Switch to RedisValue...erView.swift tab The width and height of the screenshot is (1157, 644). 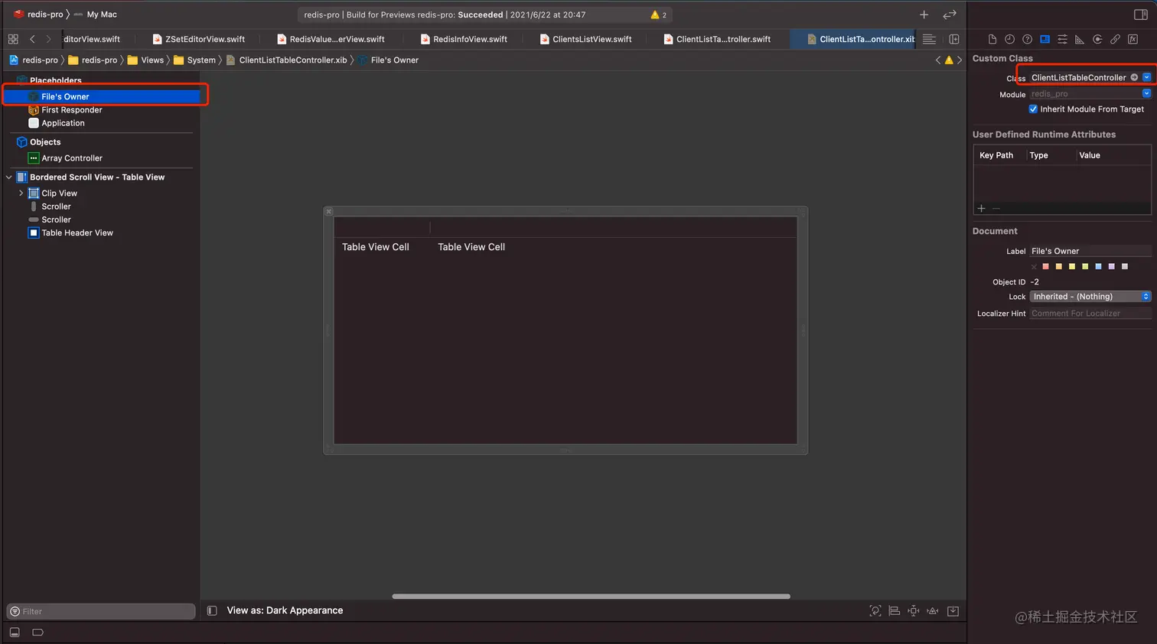coord(331,39)
